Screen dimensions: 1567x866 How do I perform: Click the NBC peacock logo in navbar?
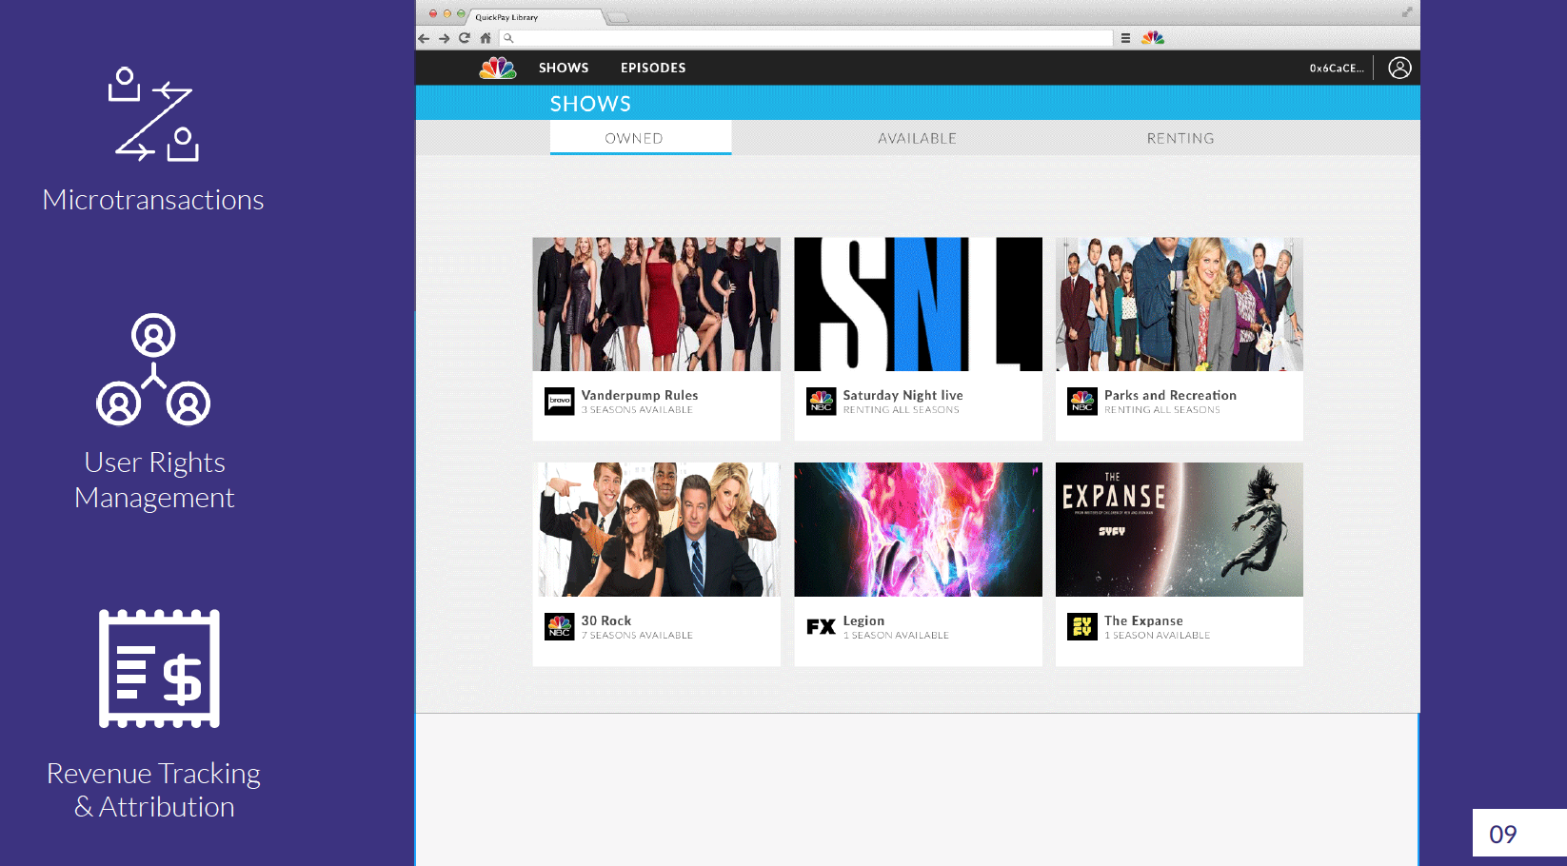497,68
